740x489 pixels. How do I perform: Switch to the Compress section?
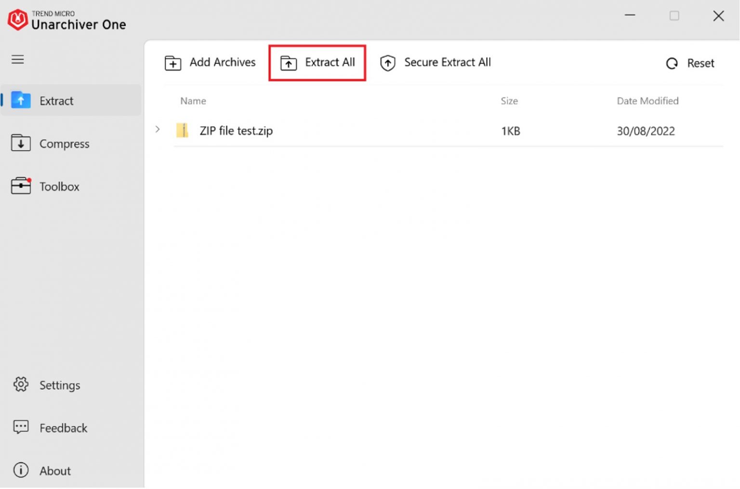coord(64,144)
